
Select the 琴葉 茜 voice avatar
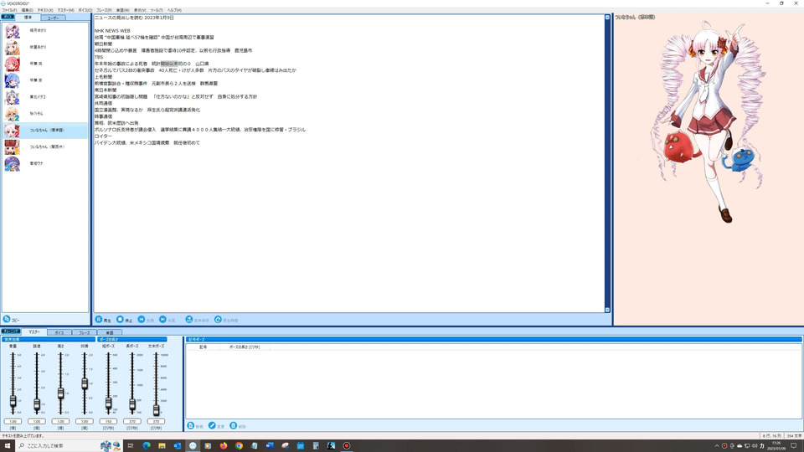[x=12, y=64]
